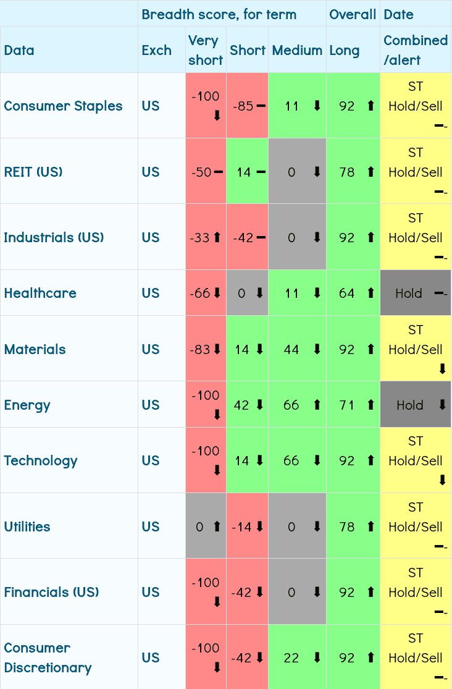This screenshot has width=452, height=689.
Task: Click the up arrow in Energy medium cell
Action: pyautogui.click(x=317, y=405)
